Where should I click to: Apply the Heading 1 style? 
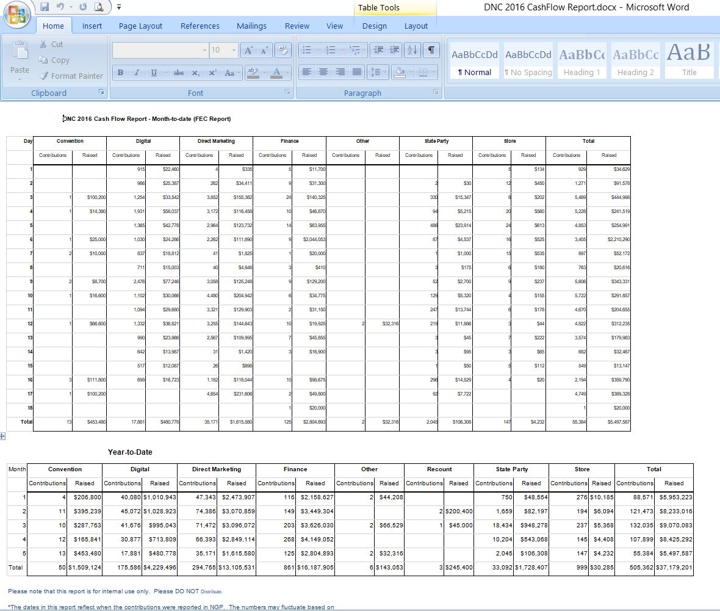pos(581,62)
